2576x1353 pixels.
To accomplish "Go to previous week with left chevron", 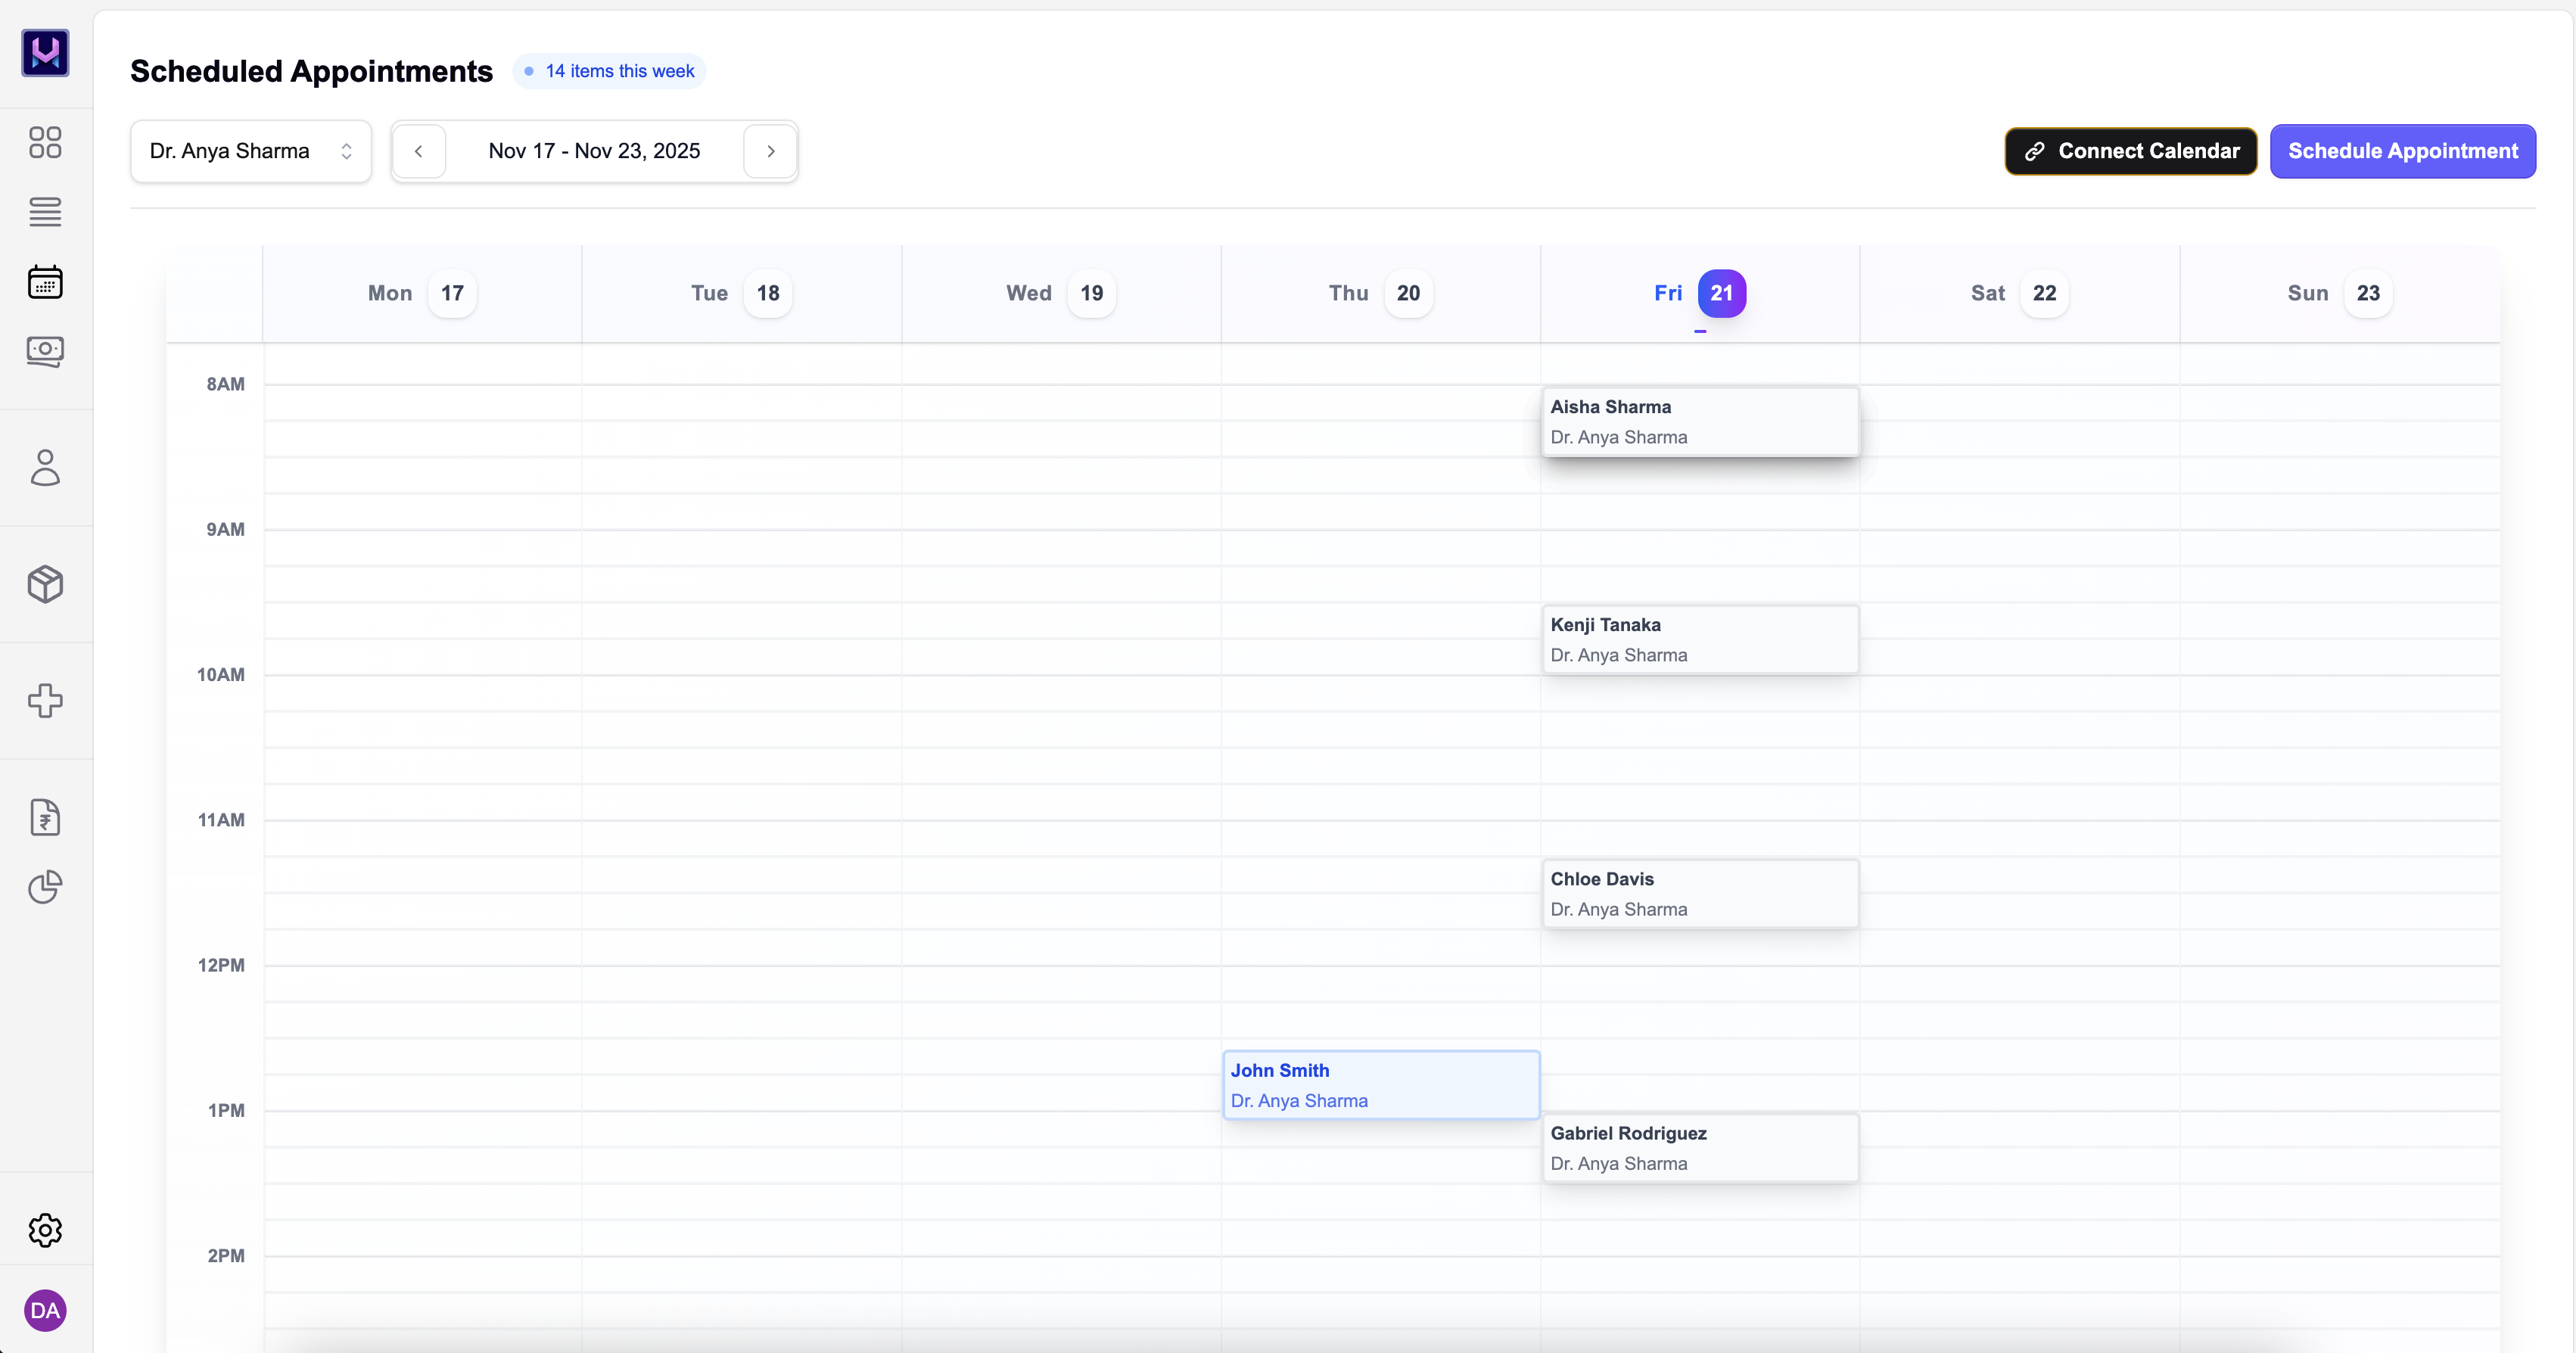I will tap(419, 151).
